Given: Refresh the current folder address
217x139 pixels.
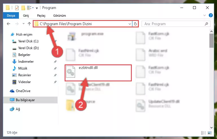Looking at the screenshot, I should (135, 24).
